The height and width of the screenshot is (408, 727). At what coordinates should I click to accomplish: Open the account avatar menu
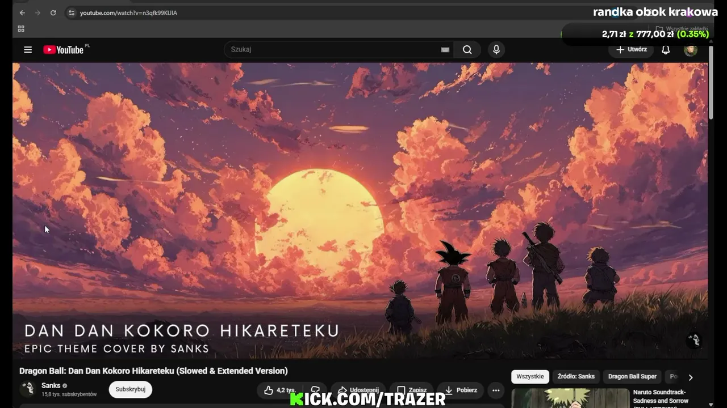click(691, 49)
